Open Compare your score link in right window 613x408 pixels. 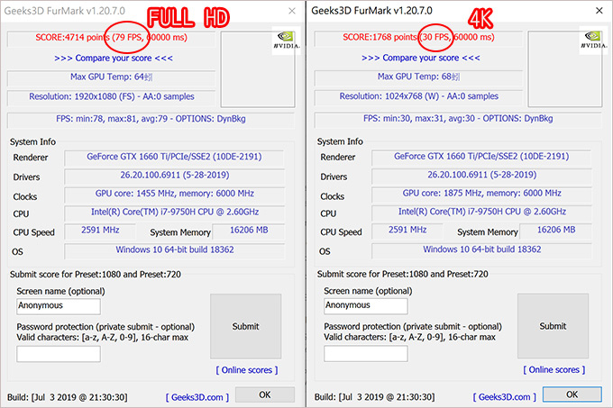click(x=421, y=58)
